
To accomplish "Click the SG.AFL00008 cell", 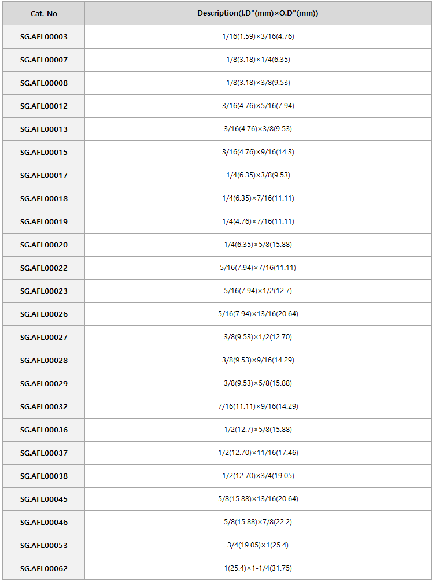I will tap(44, 83).
